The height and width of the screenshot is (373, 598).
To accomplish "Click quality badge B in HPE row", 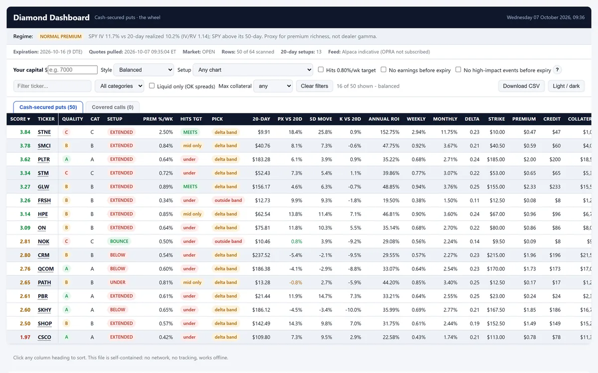I will (x=66, y=214).
